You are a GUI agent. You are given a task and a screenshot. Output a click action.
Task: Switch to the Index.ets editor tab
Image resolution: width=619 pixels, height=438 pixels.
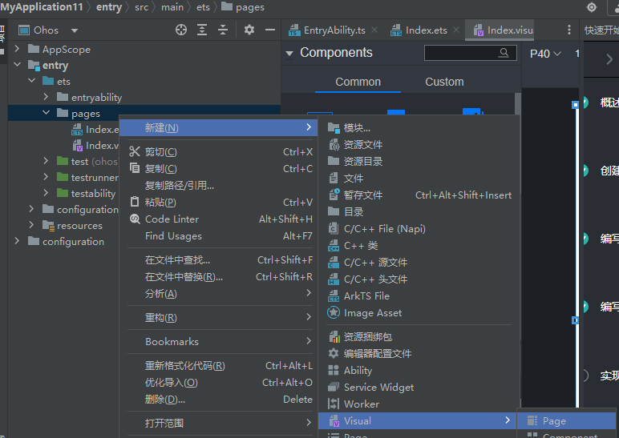click(x=419, y=30)
